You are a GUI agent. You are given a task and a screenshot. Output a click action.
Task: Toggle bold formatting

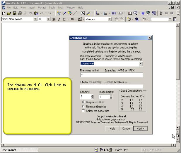[54, 19]
